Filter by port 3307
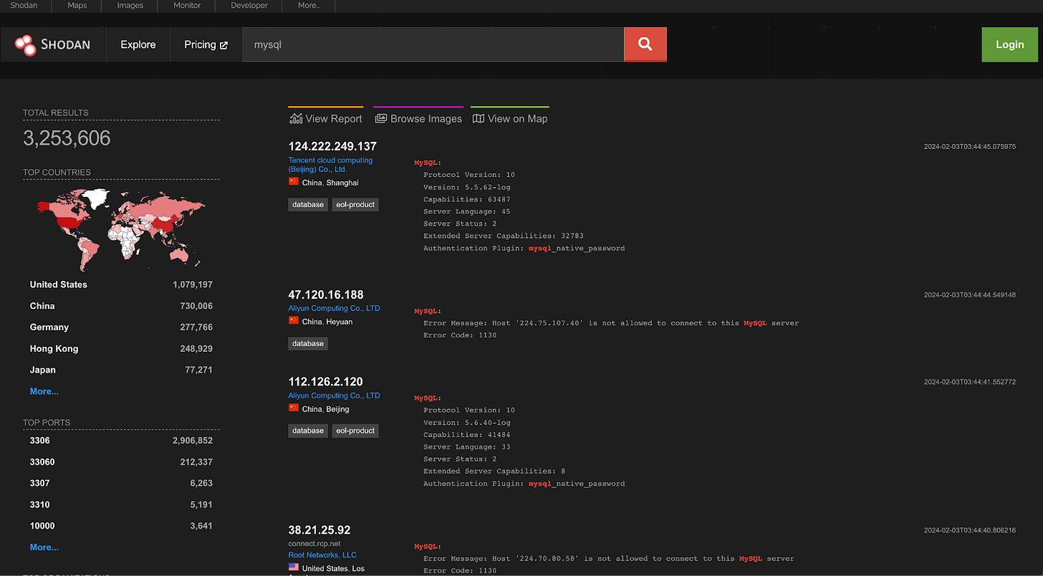1043x576 pixels. coord(40,484)
